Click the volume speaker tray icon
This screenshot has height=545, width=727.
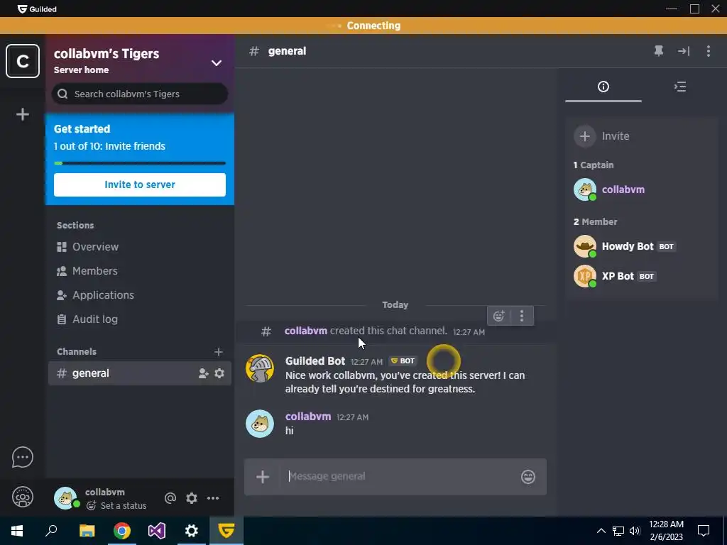pos(635,531)
